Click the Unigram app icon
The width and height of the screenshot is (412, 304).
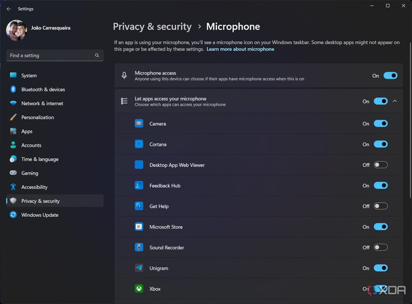139,268
